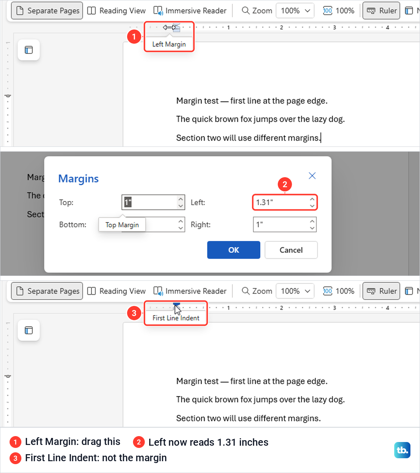
Task: Click the left margin marker on the top ruler
Action: (x=176, y=28)
